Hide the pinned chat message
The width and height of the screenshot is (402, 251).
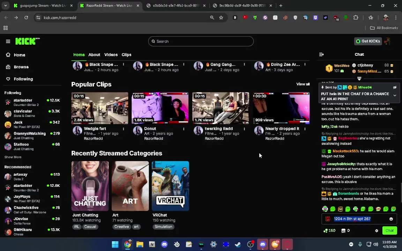point(395,88)
